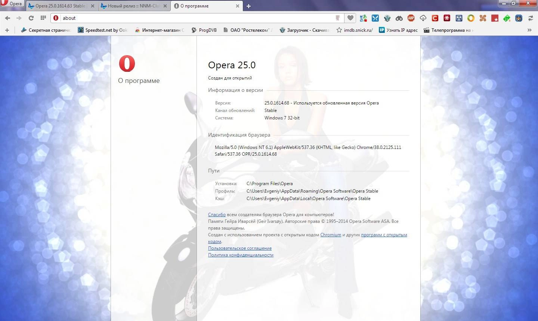Open Adblock Plus ABP extension
538x321 pixels.
click(411, 18)
